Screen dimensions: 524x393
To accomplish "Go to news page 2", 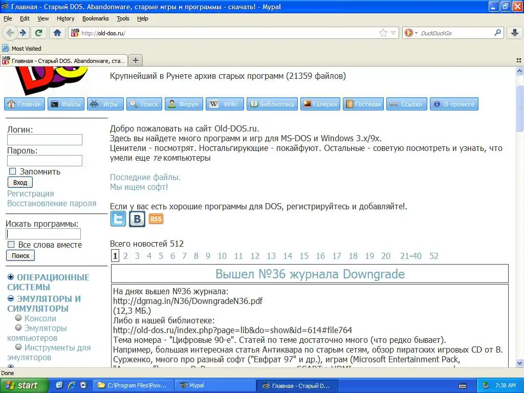I will (126, 256).
